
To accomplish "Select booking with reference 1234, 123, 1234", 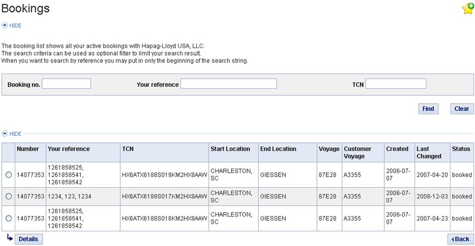I will click(x=9, y=196).
